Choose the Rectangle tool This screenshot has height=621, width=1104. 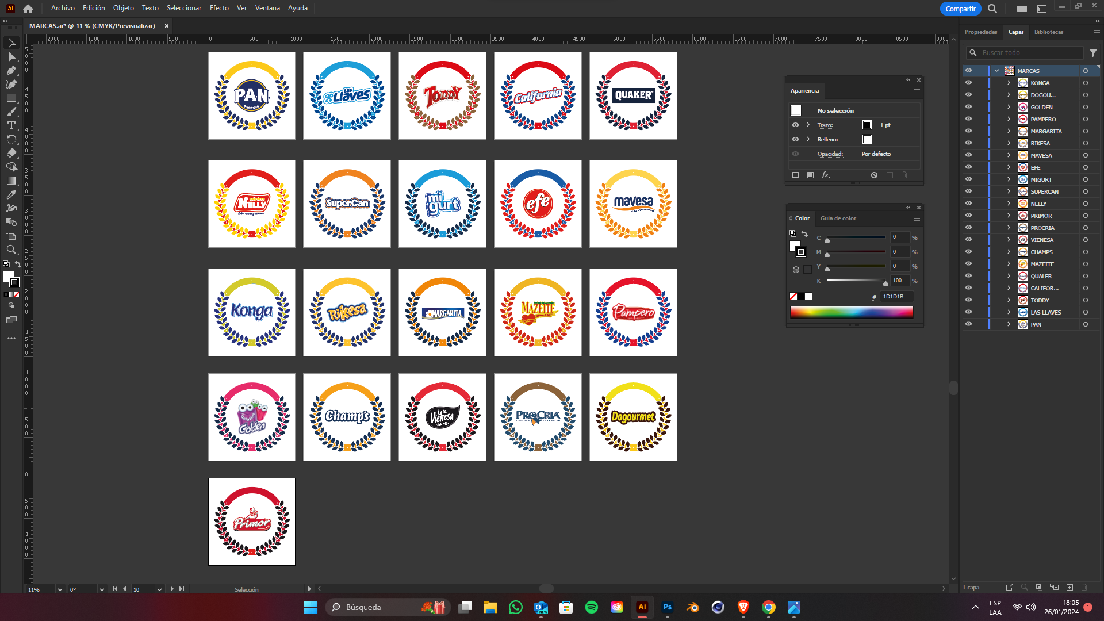point(11,98)
